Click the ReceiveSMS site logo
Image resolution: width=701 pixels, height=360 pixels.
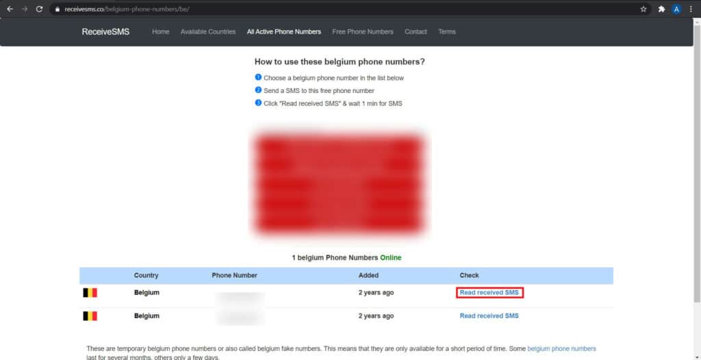(105, 31)
